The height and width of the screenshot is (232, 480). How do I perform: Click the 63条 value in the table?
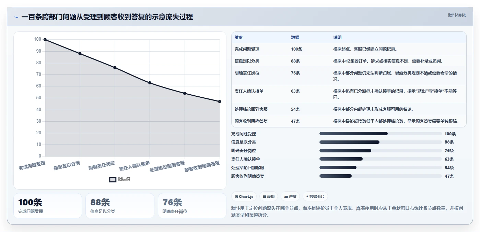(295, 91)
